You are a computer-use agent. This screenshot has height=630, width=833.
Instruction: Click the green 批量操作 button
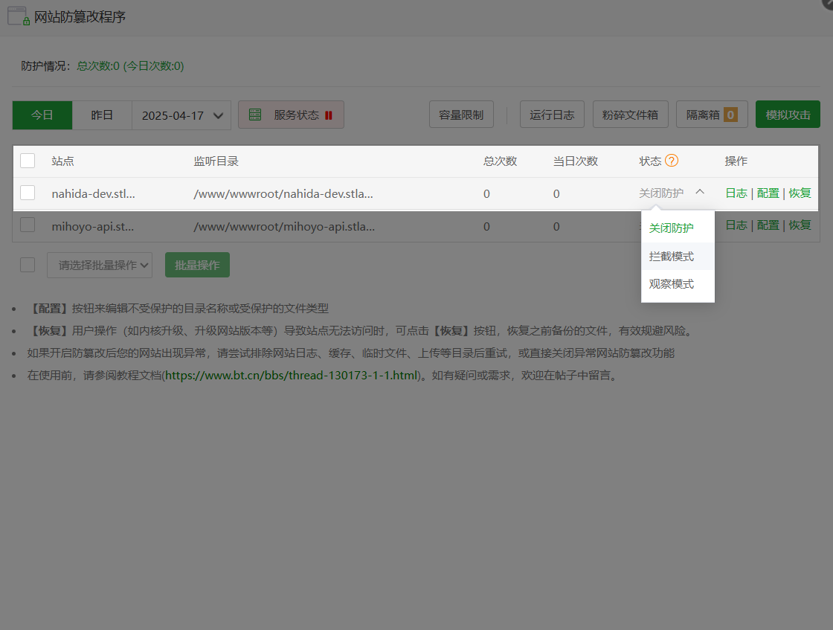coord(197,264)
